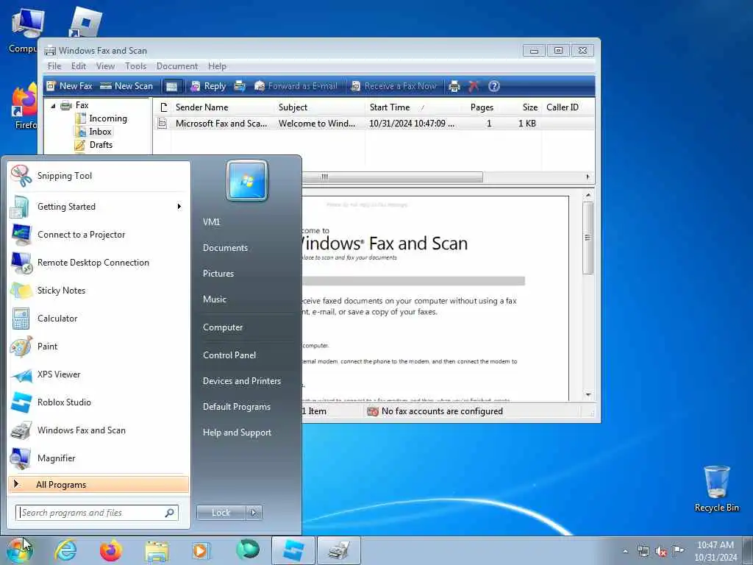Open Windows Fax and Scan in Start menu
The height and width of the screenshot is (565, 753).
click(x=99, y=430)
